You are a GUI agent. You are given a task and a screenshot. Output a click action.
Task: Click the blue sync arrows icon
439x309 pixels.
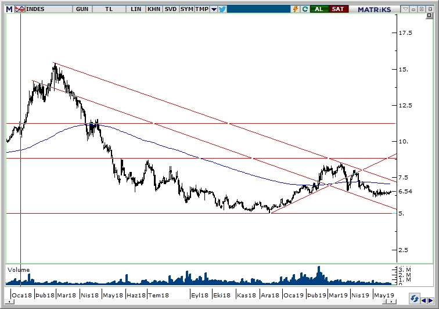414,299
